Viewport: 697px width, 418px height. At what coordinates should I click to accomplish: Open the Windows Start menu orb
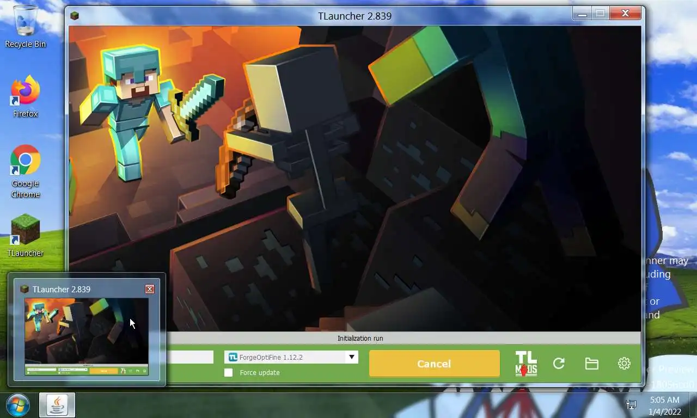pyautogui.click(x=17, y=405)
